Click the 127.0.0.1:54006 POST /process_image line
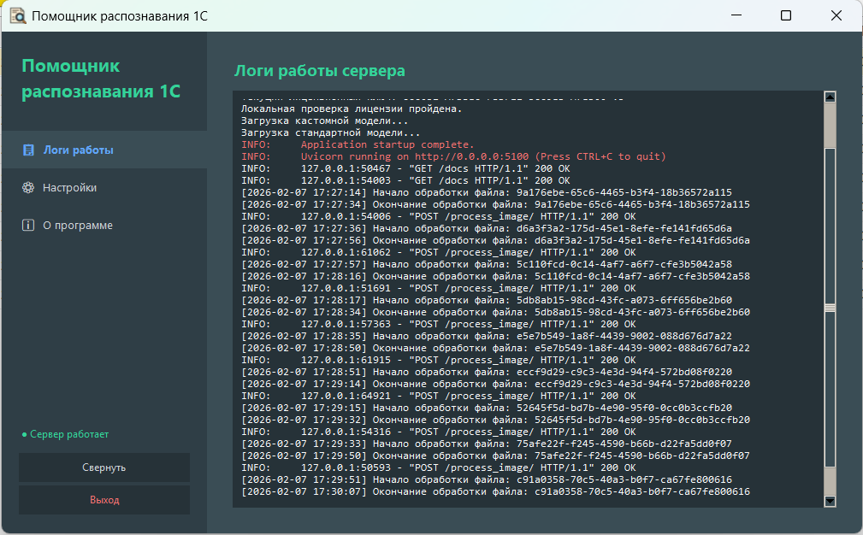The image size is (863, 535). (x=438, y=216)
